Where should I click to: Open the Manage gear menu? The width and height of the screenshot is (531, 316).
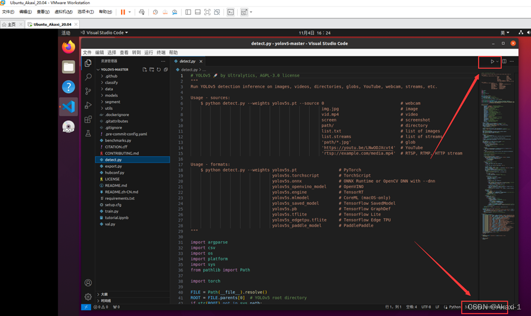[88, 297]
